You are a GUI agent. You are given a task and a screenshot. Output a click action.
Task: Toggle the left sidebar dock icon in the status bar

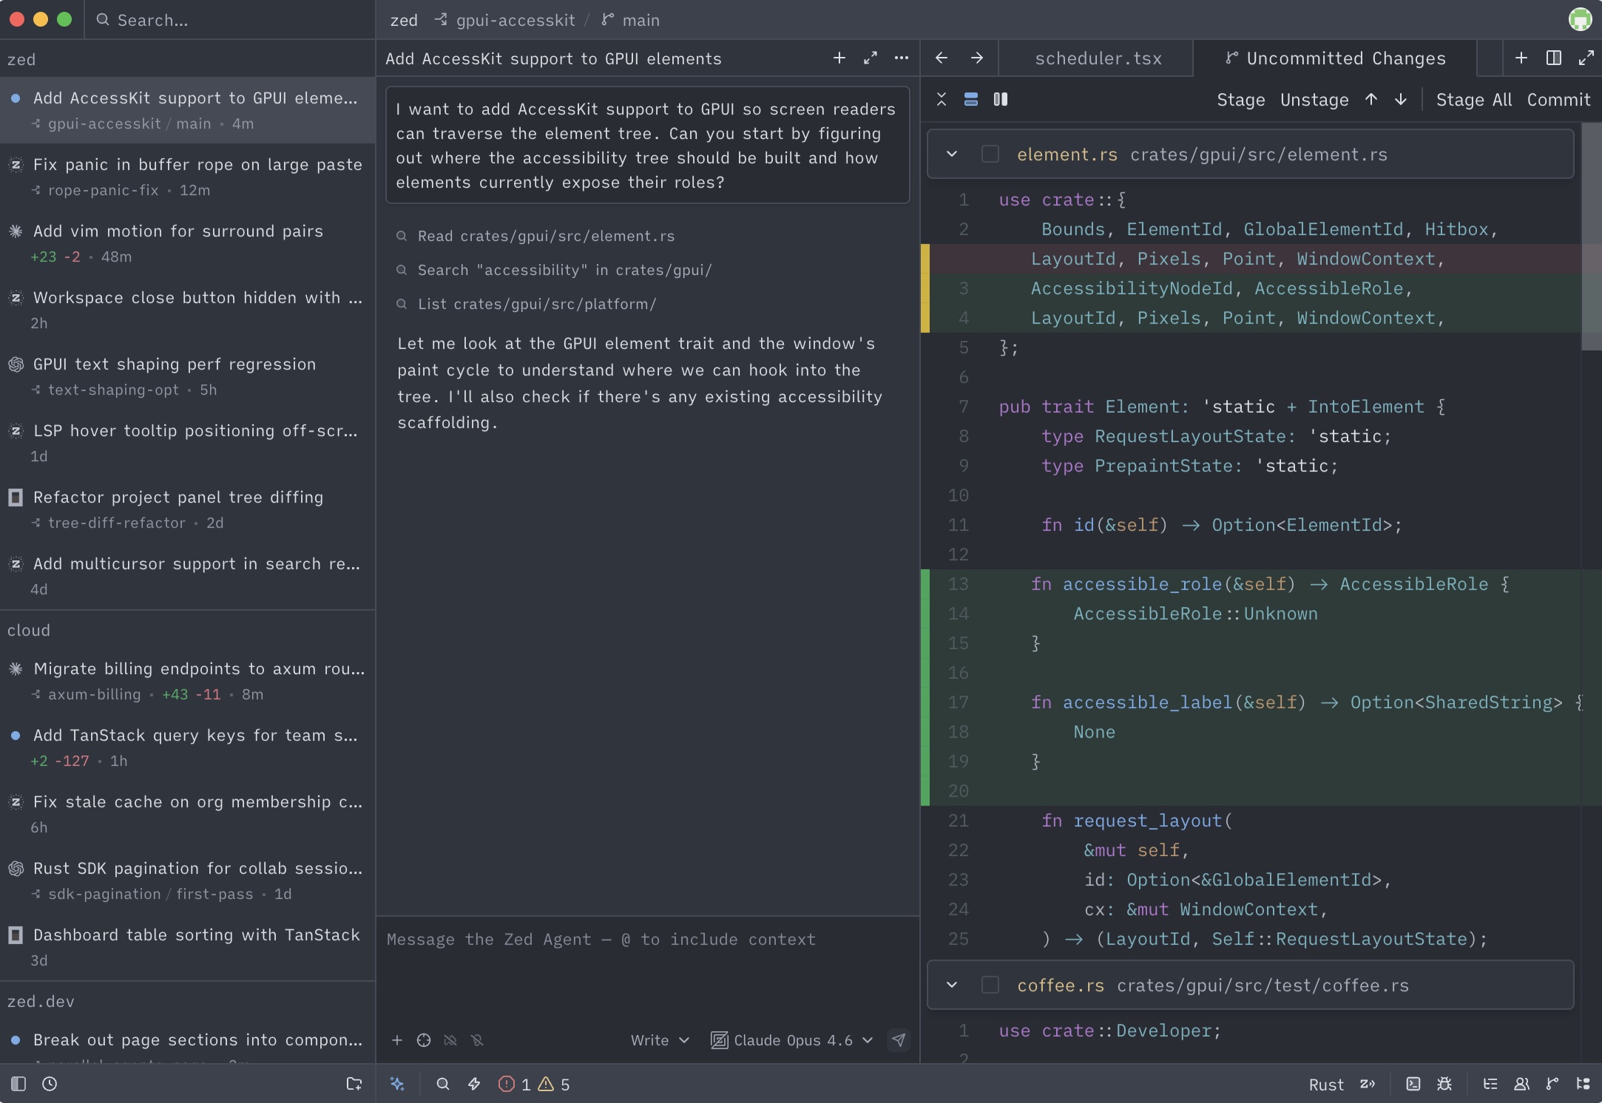[x=18, y=1084]
